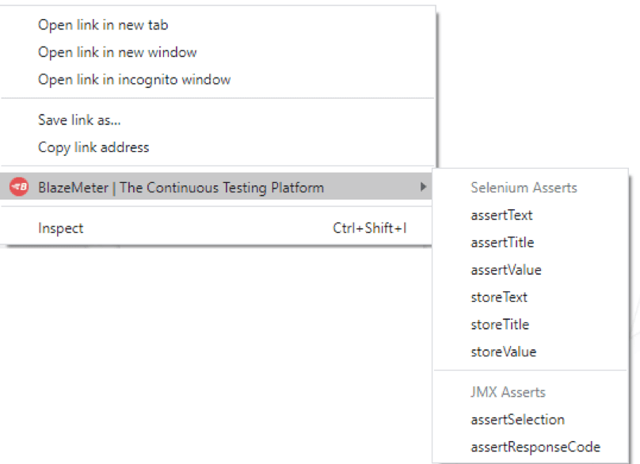Click Save link as... option

pyautogui.click(x=79, y=120)
